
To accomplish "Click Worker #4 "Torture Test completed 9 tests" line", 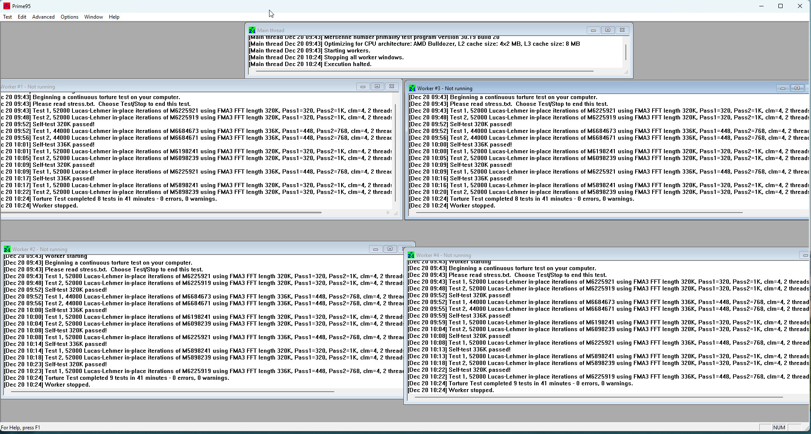I will coord(520,384).
